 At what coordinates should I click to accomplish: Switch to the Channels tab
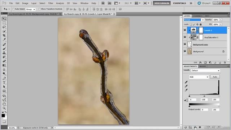(197, 16)
